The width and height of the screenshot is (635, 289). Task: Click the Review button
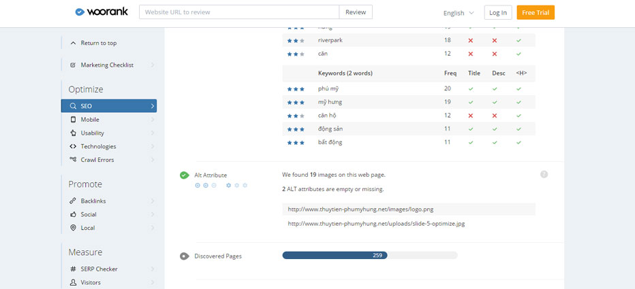coord(356,12)
